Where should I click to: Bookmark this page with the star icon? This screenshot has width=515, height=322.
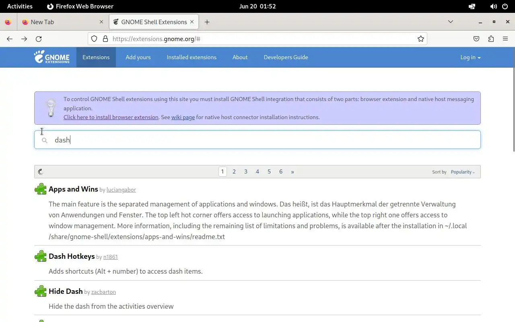(420, 39)
